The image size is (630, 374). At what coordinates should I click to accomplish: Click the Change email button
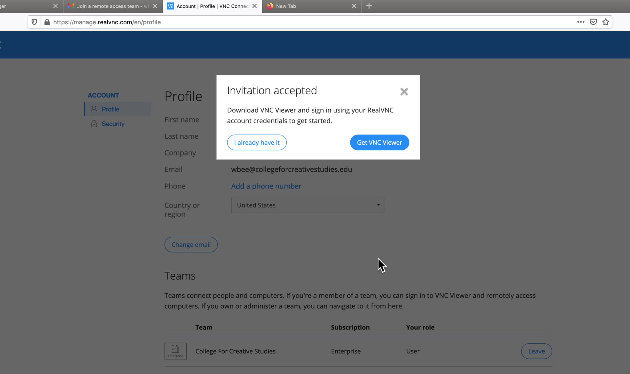click(191, 244)
